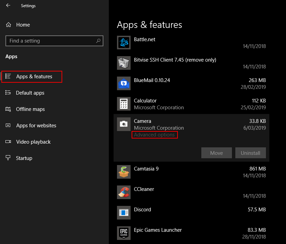Click the 28/11/2018 install date

(x=254, y=237)
